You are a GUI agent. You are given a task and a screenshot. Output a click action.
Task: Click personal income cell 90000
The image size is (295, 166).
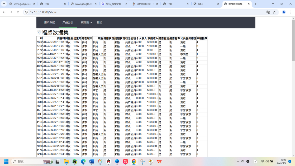coord(141,98)
